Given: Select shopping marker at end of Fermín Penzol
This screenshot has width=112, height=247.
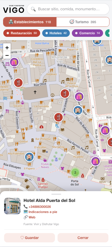Looking at the screenshot, I should pyautogui.click(x=96, y=161).
